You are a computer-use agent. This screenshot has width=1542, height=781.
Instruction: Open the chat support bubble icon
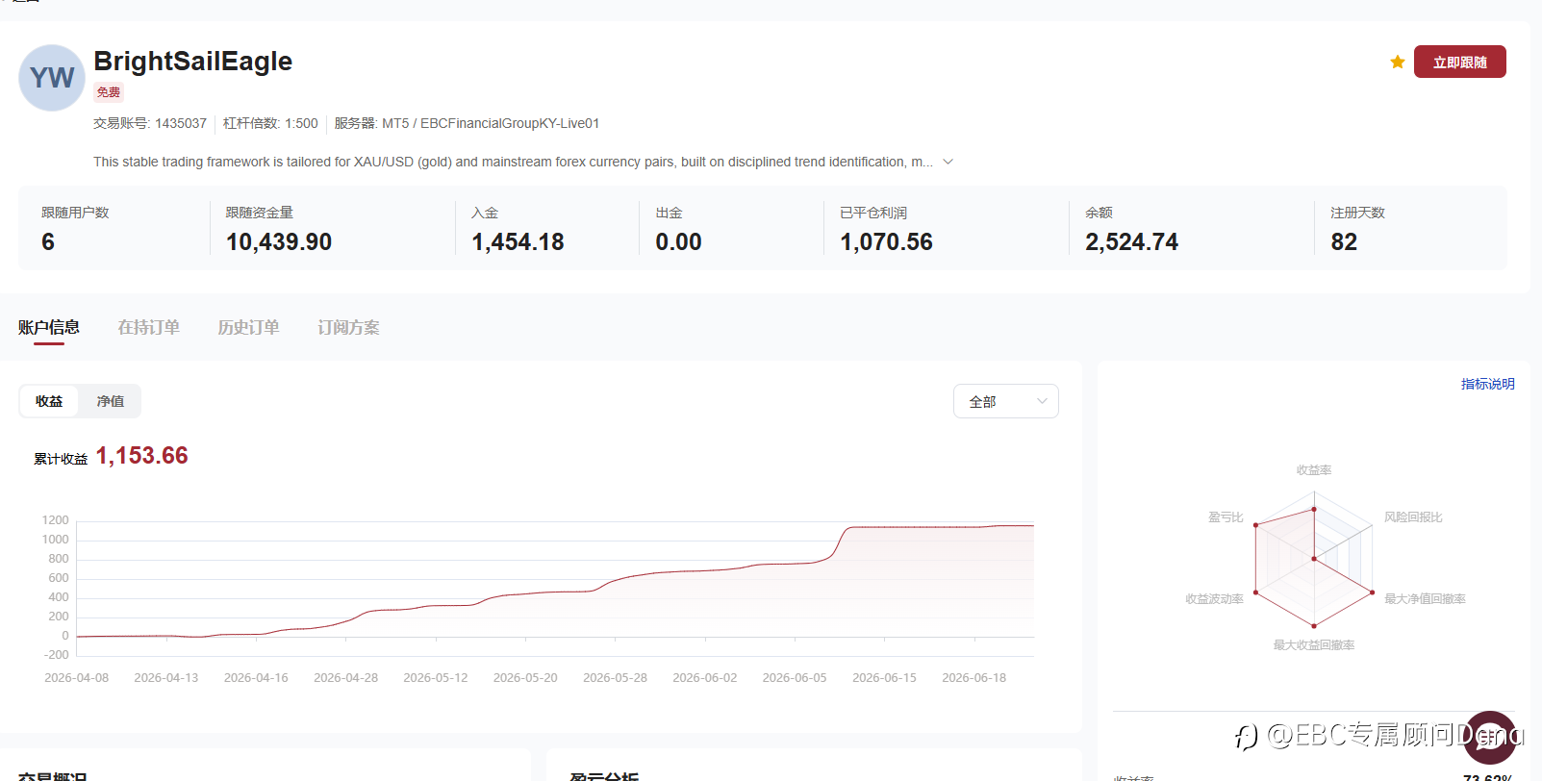pos(1490,738)
